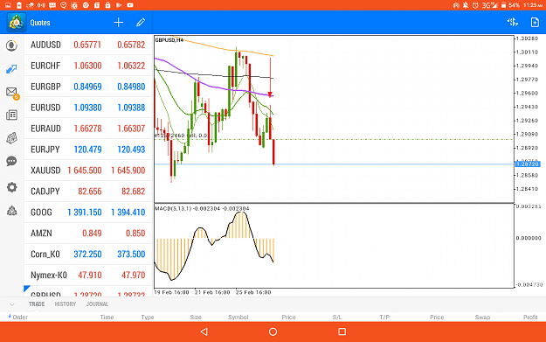Tap the GBPUSD,H4 chart title
Viewport: 546px width, 342px height.
[169, 40]
